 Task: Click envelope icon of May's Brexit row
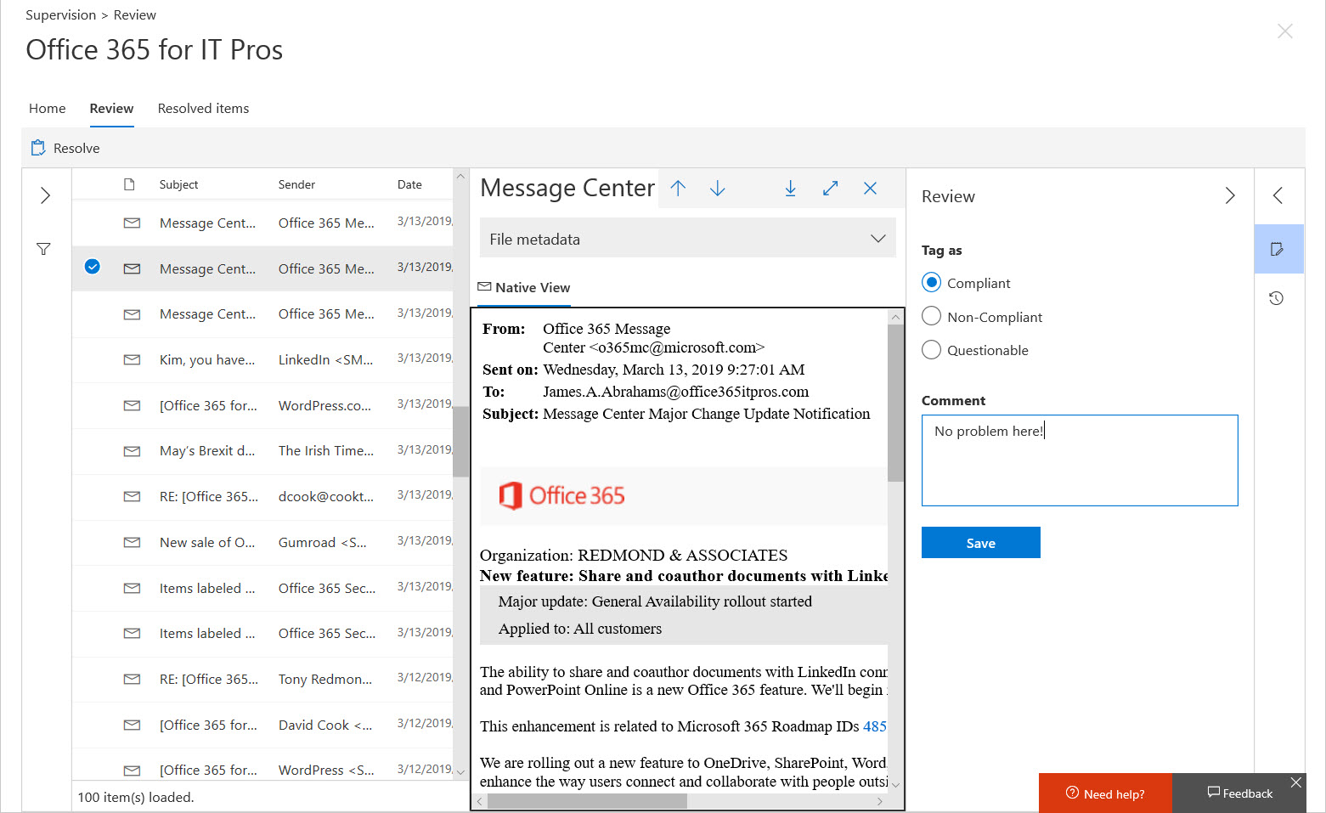coord(132,451)
